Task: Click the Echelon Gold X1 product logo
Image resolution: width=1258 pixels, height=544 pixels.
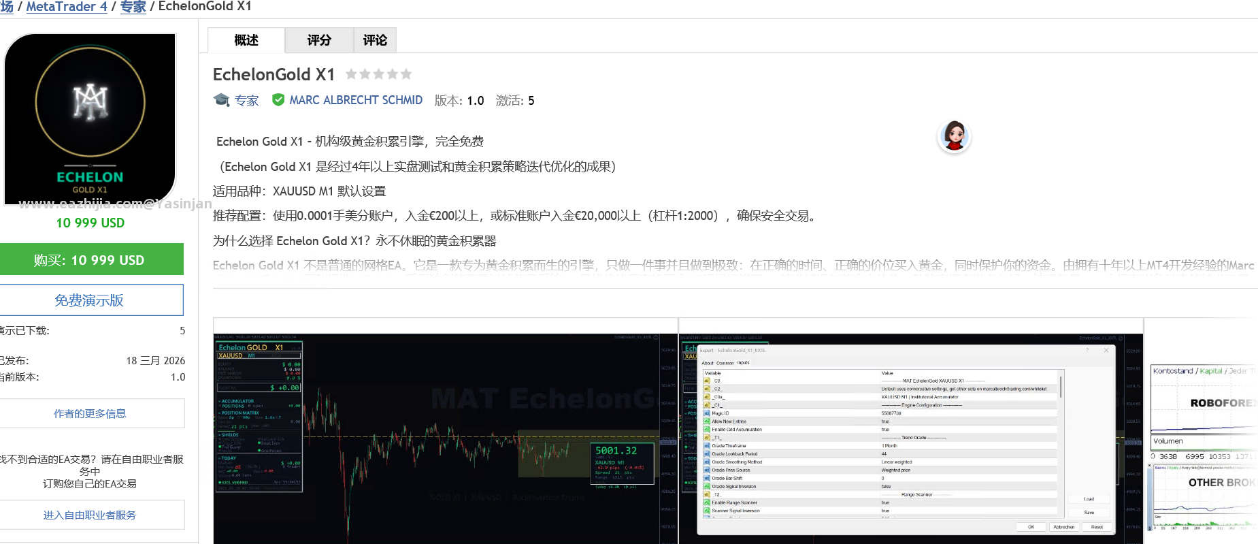Action: click(x=90, y=118)
